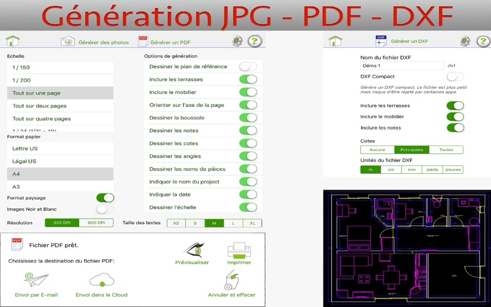Open the DXF floor plan preview
This screenshot has width=491, height=307.
407,248
